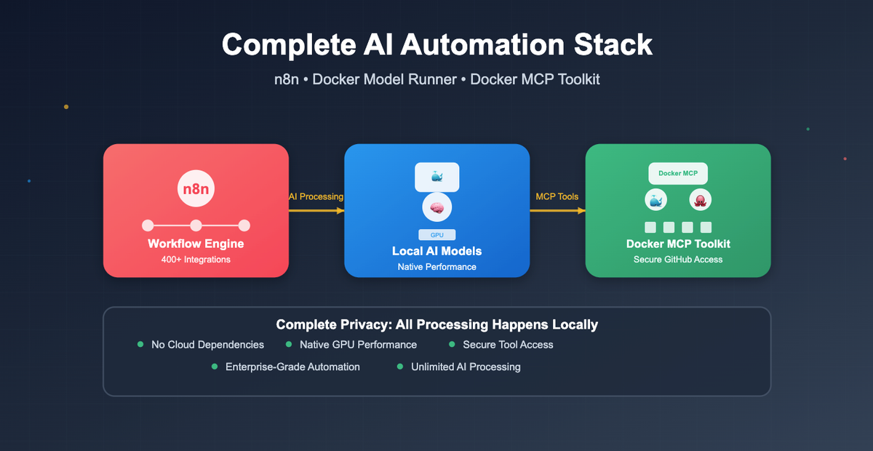Select the last tool slot square on the green card
The width and height of the screenshot is (873, 451).
point(705,226)
